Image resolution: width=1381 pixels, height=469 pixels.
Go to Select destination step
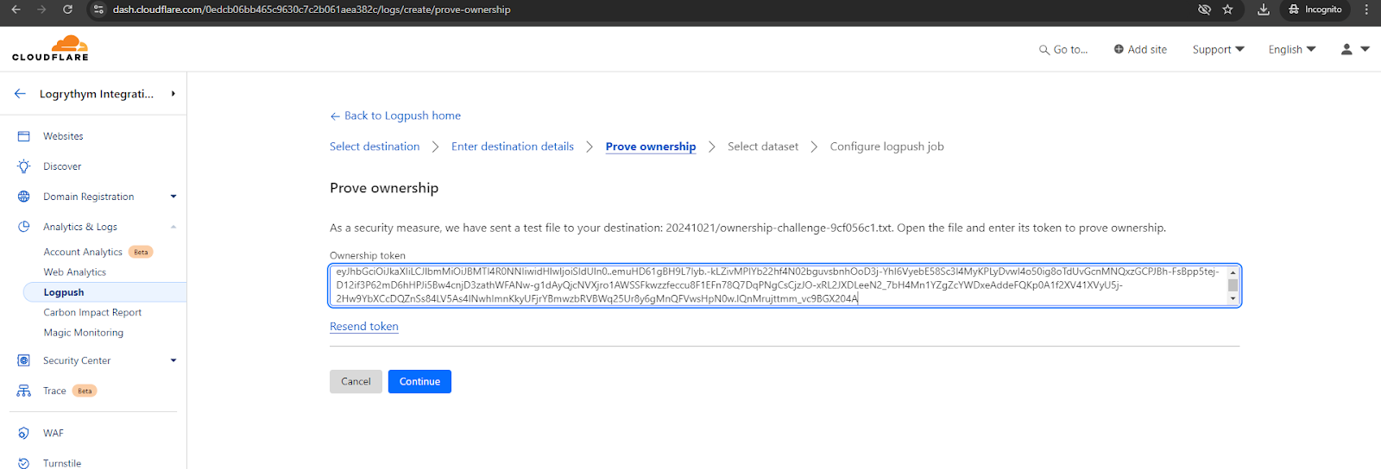375,147
